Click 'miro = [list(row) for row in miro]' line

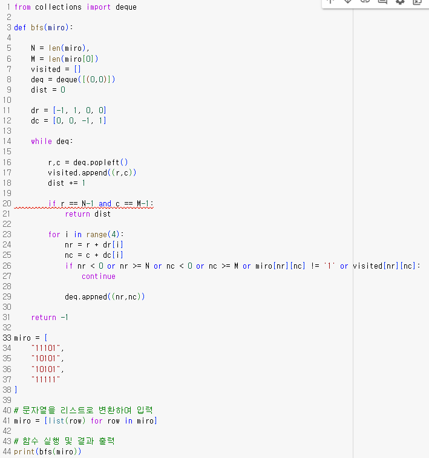pos(85,421)
